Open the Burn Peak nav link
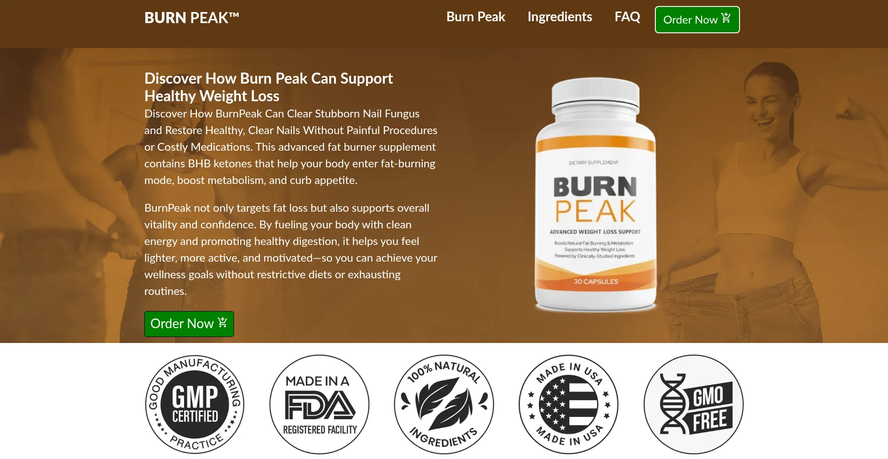888x459 pixels. click(x=475, y=17)
